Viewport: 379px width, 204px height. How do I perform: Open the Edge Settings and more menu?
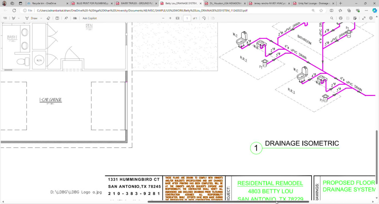(366, 10)
